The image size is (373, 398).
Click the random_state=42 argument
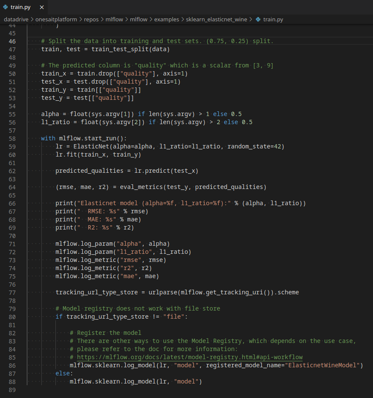(254, 146)
